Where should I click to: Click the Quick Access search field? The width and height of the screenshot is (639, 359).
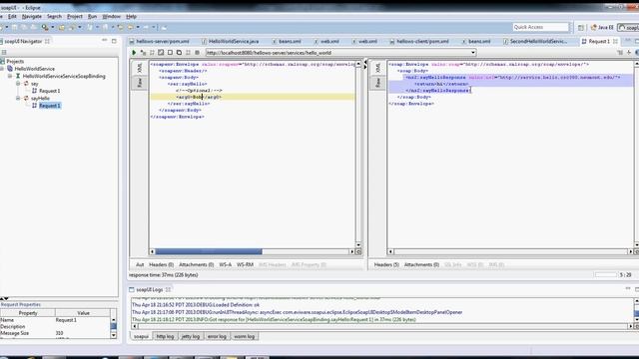[541, 27]
